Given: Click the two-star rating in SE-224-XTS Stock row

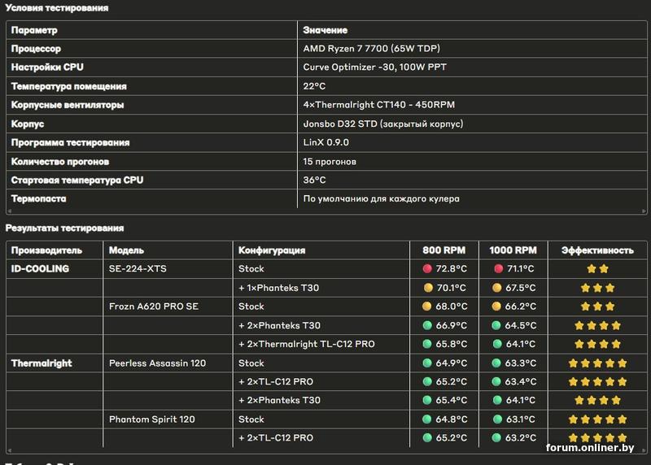Looking at the screenshot, I should (598, 269).
